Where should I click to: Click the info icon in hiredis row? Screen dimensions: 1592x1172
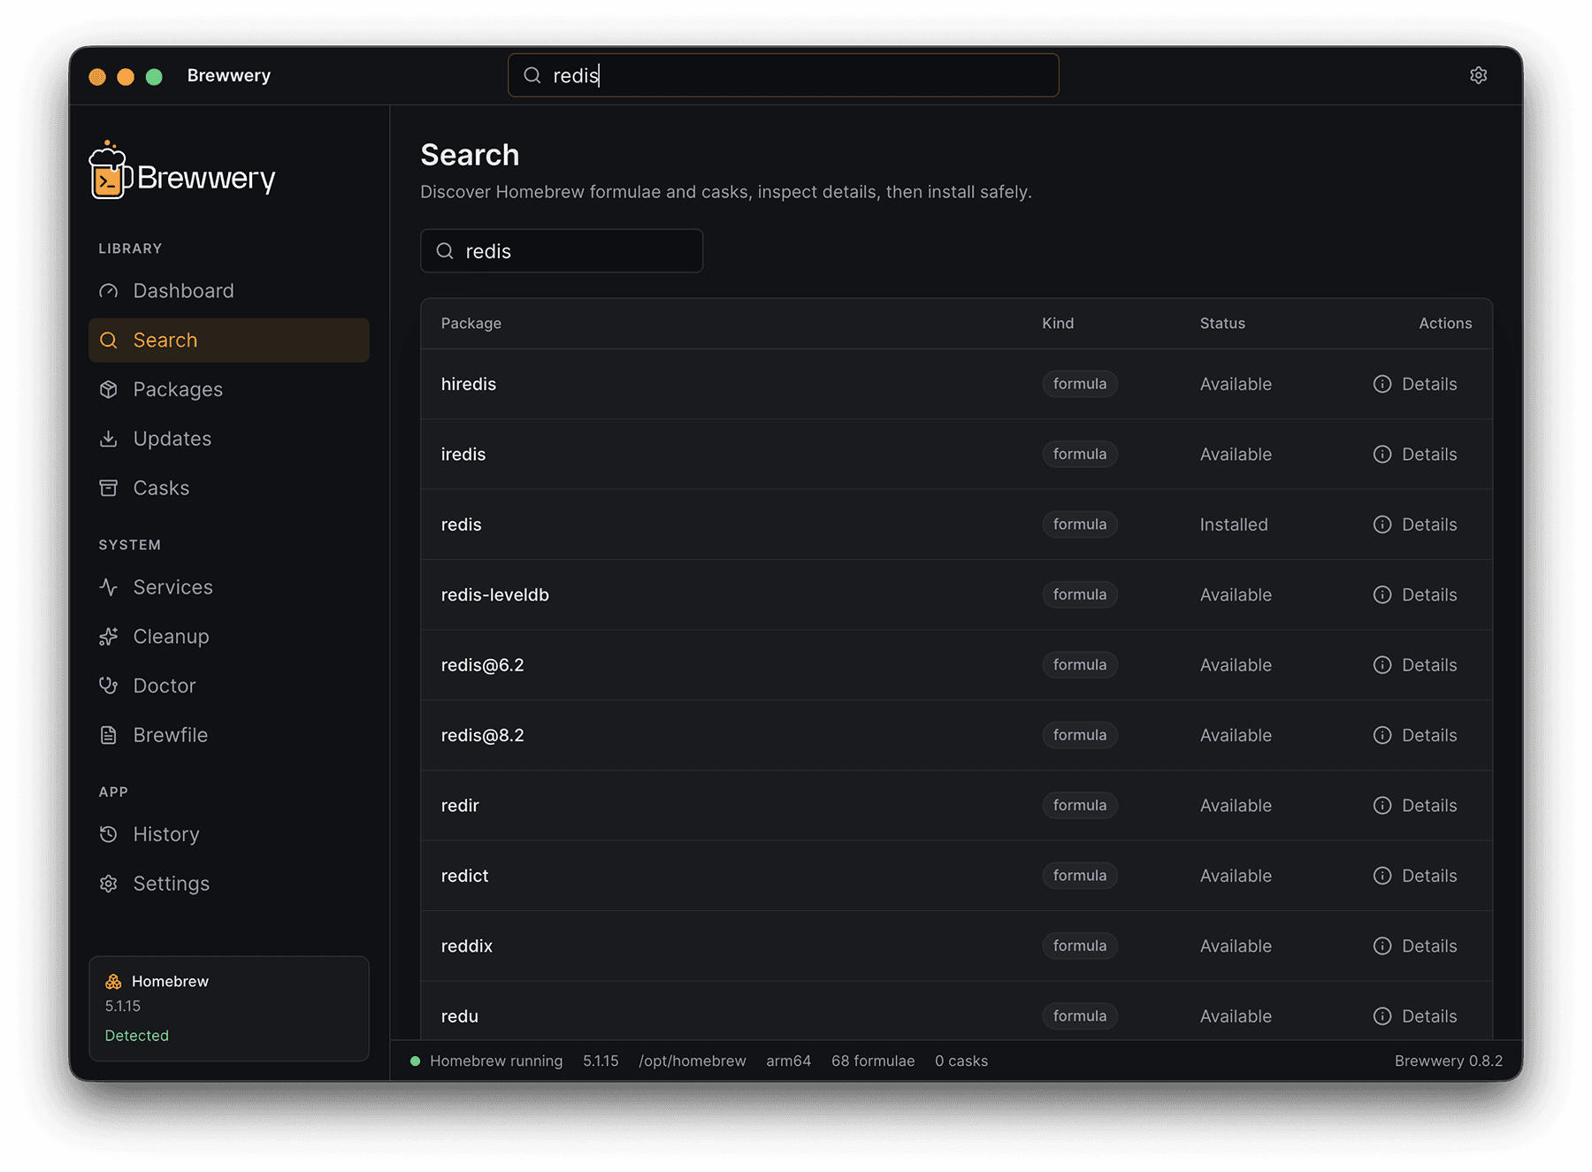(1382, 384)
